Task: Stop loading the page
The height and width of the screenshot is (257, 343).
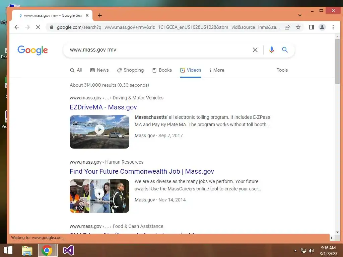Action: (38, 27)
